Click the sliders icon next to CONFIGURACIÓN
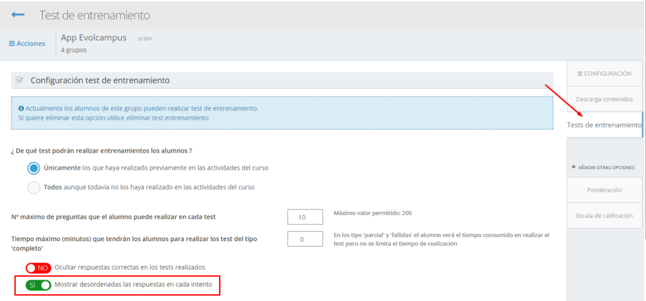 (580, 74)
